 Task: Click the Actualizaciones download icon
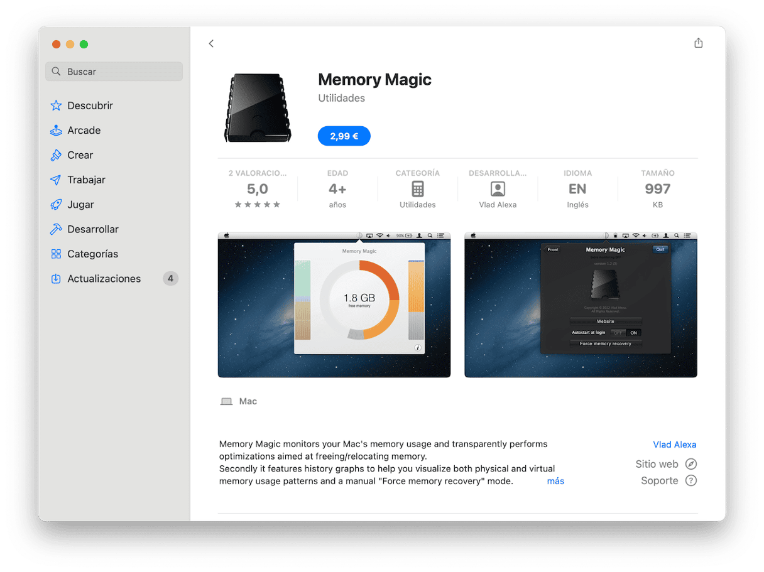click(x=56, y=279)
